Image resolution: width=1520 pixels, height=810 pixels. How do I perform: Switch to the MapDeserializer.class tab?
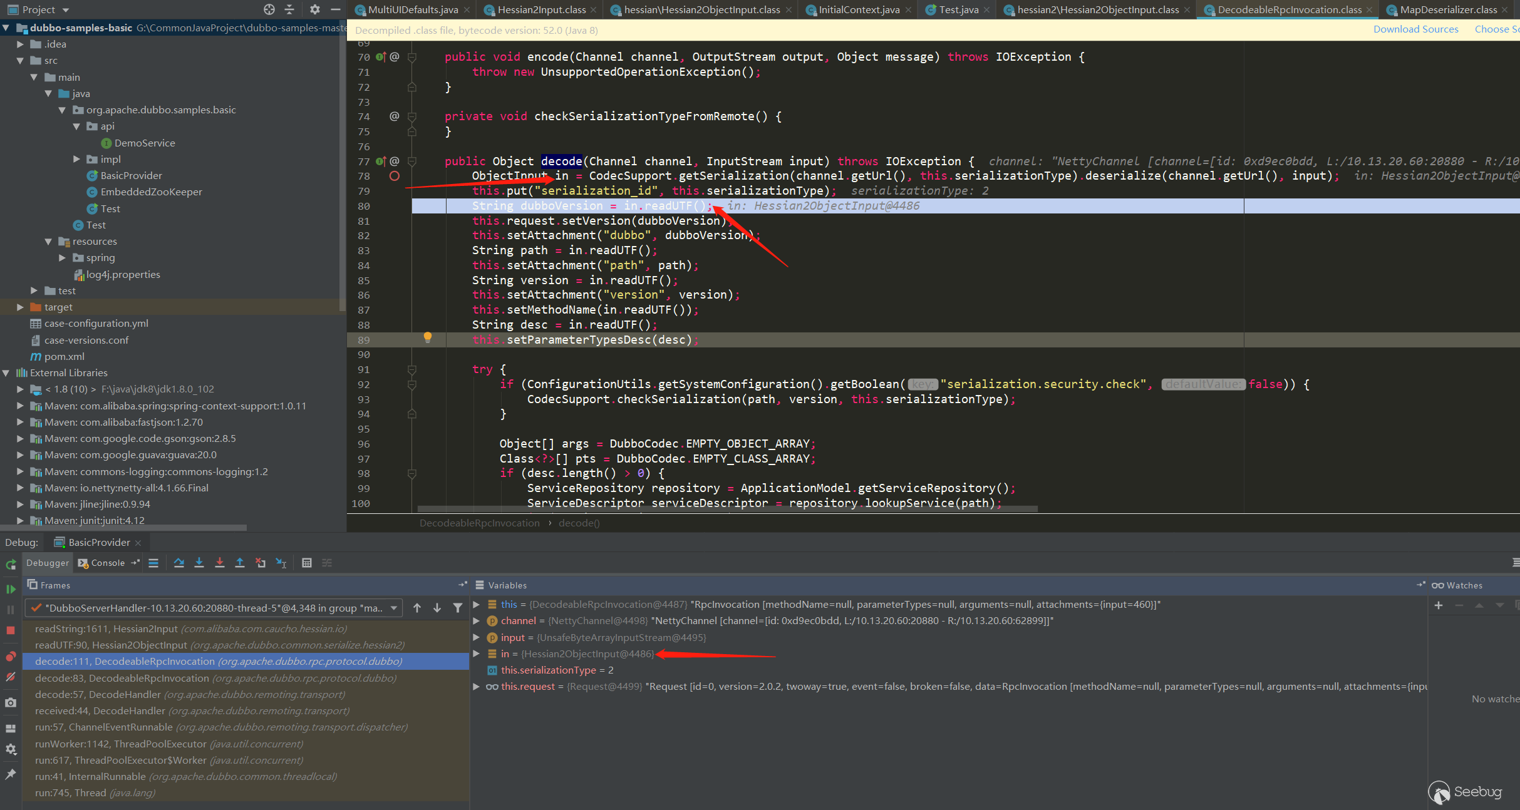[x=1447, y=9]
